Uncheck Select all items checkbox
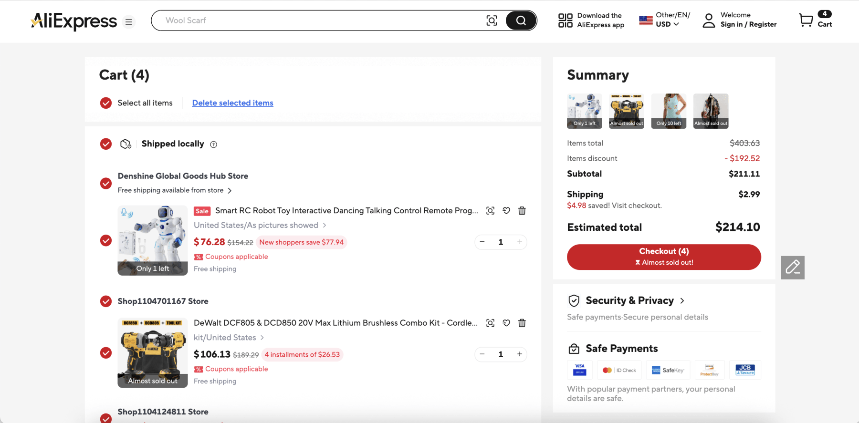The width and height of the screenshot is (859, 423). click(x=106, y=103)
